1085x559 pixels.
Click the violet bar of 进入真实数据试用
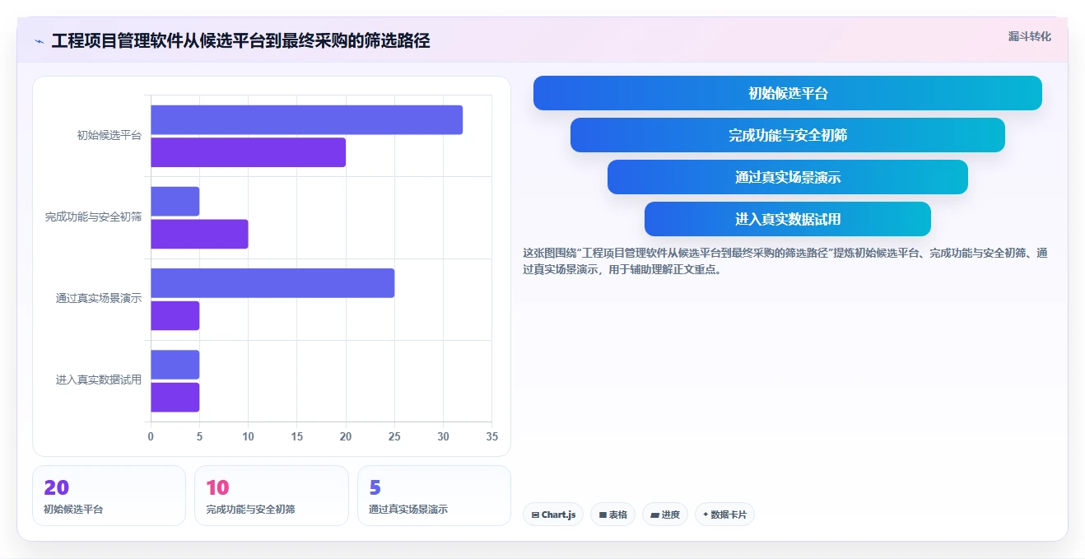pos(175,397)
